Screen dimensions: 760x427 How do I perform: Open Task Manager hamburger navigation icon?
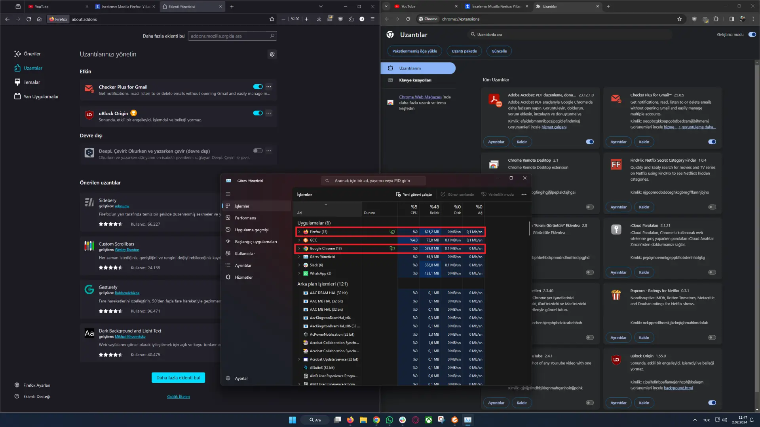tap(228, 194)
